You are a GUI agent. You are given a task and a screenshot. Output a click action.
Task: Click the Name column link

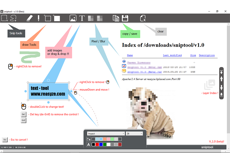[130, 55]
